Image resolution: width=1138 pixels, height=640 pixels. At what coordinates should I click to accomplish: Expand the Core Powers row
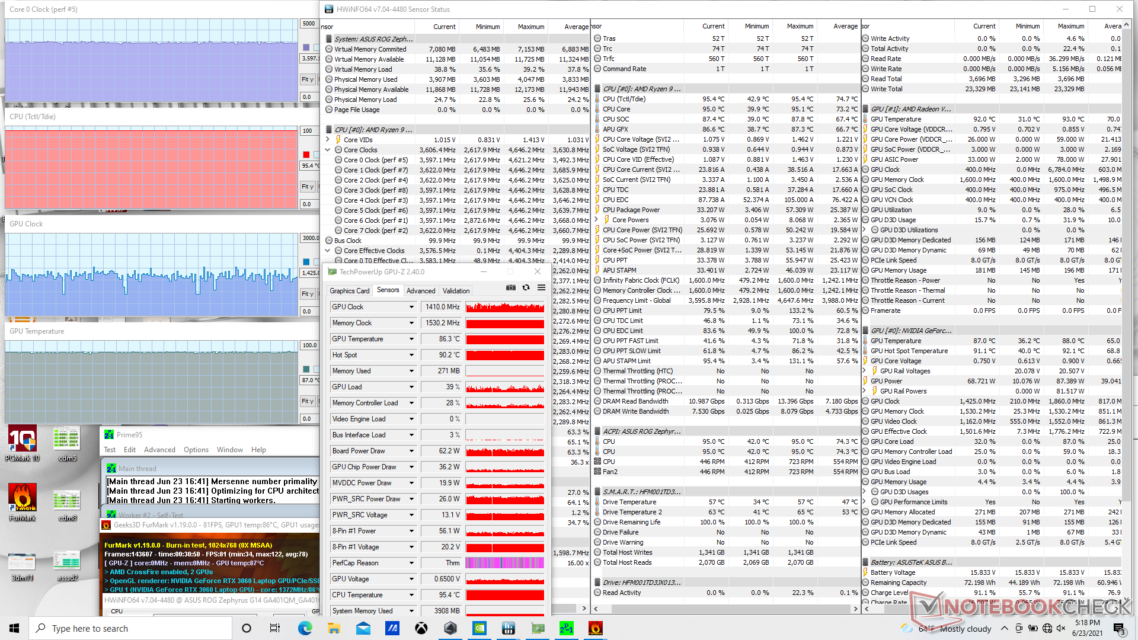point(596,220)
